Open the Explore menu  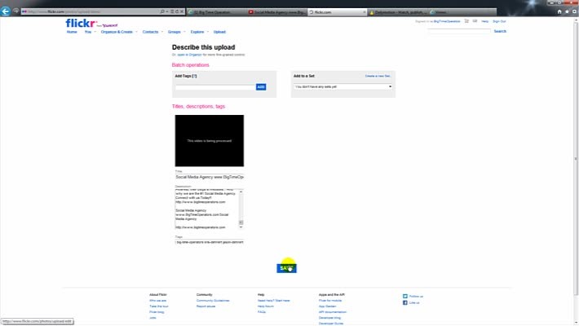click(x=197, y=32)
